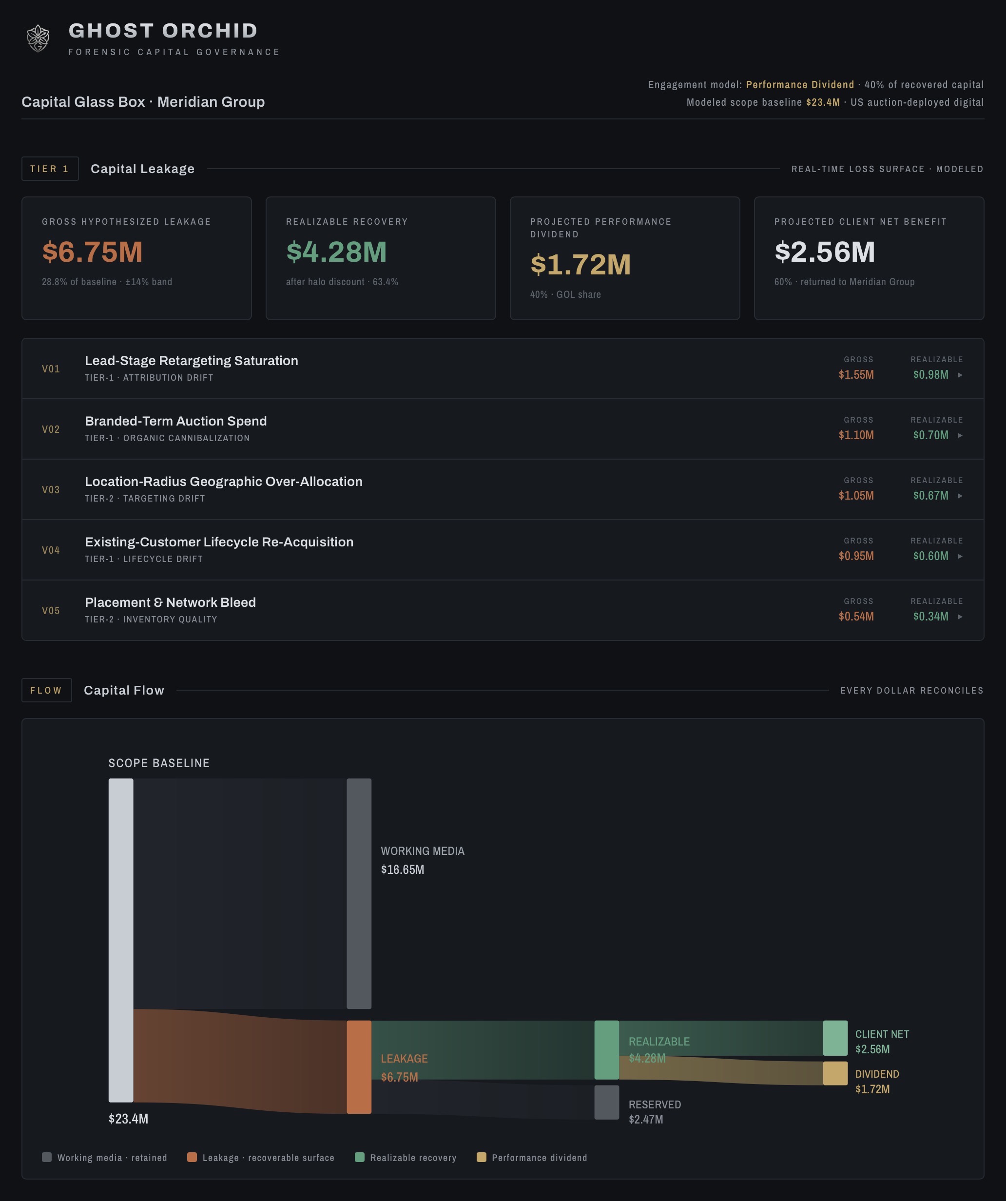Click the CLIENT NET chart label
The image size is (1006, 1201).
click(x=882, y=1034)
